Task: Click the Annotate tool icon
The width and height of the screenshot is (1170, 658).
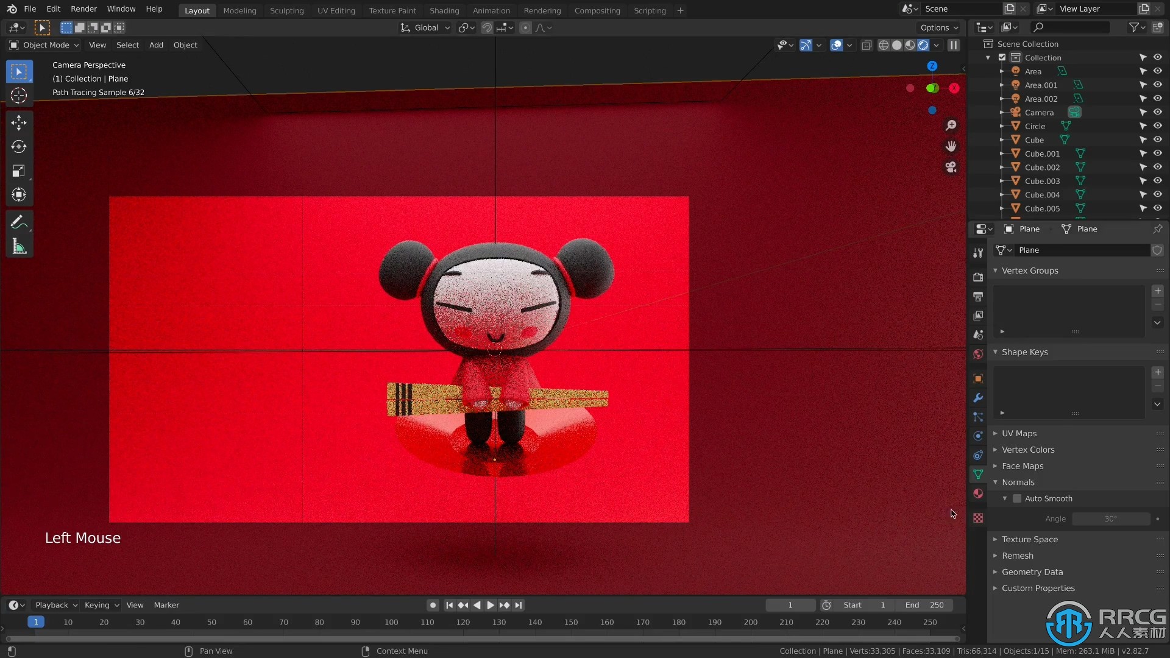Action: click(19, 222)
